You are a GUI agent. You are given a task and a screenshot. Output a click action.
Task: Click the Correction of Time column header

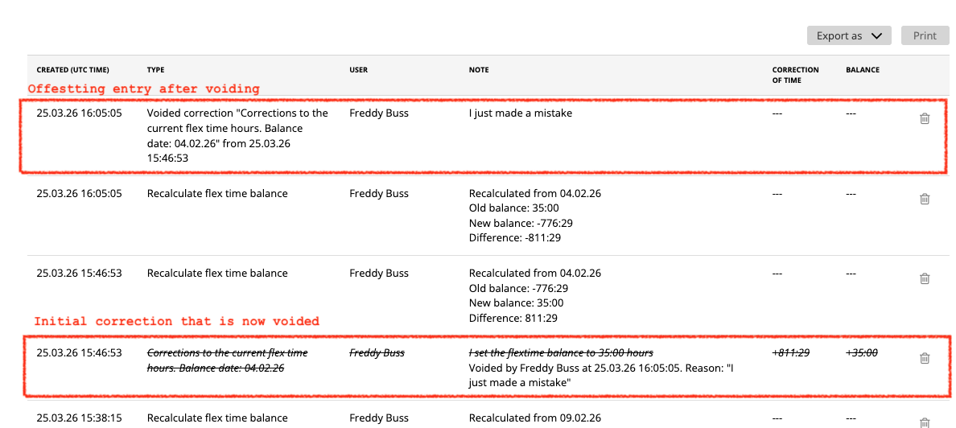(x=795, y=75)
